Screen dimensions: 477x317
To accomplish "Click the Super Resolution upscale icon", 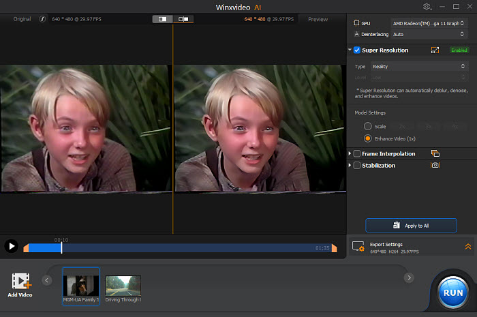I will coord(435,50).
